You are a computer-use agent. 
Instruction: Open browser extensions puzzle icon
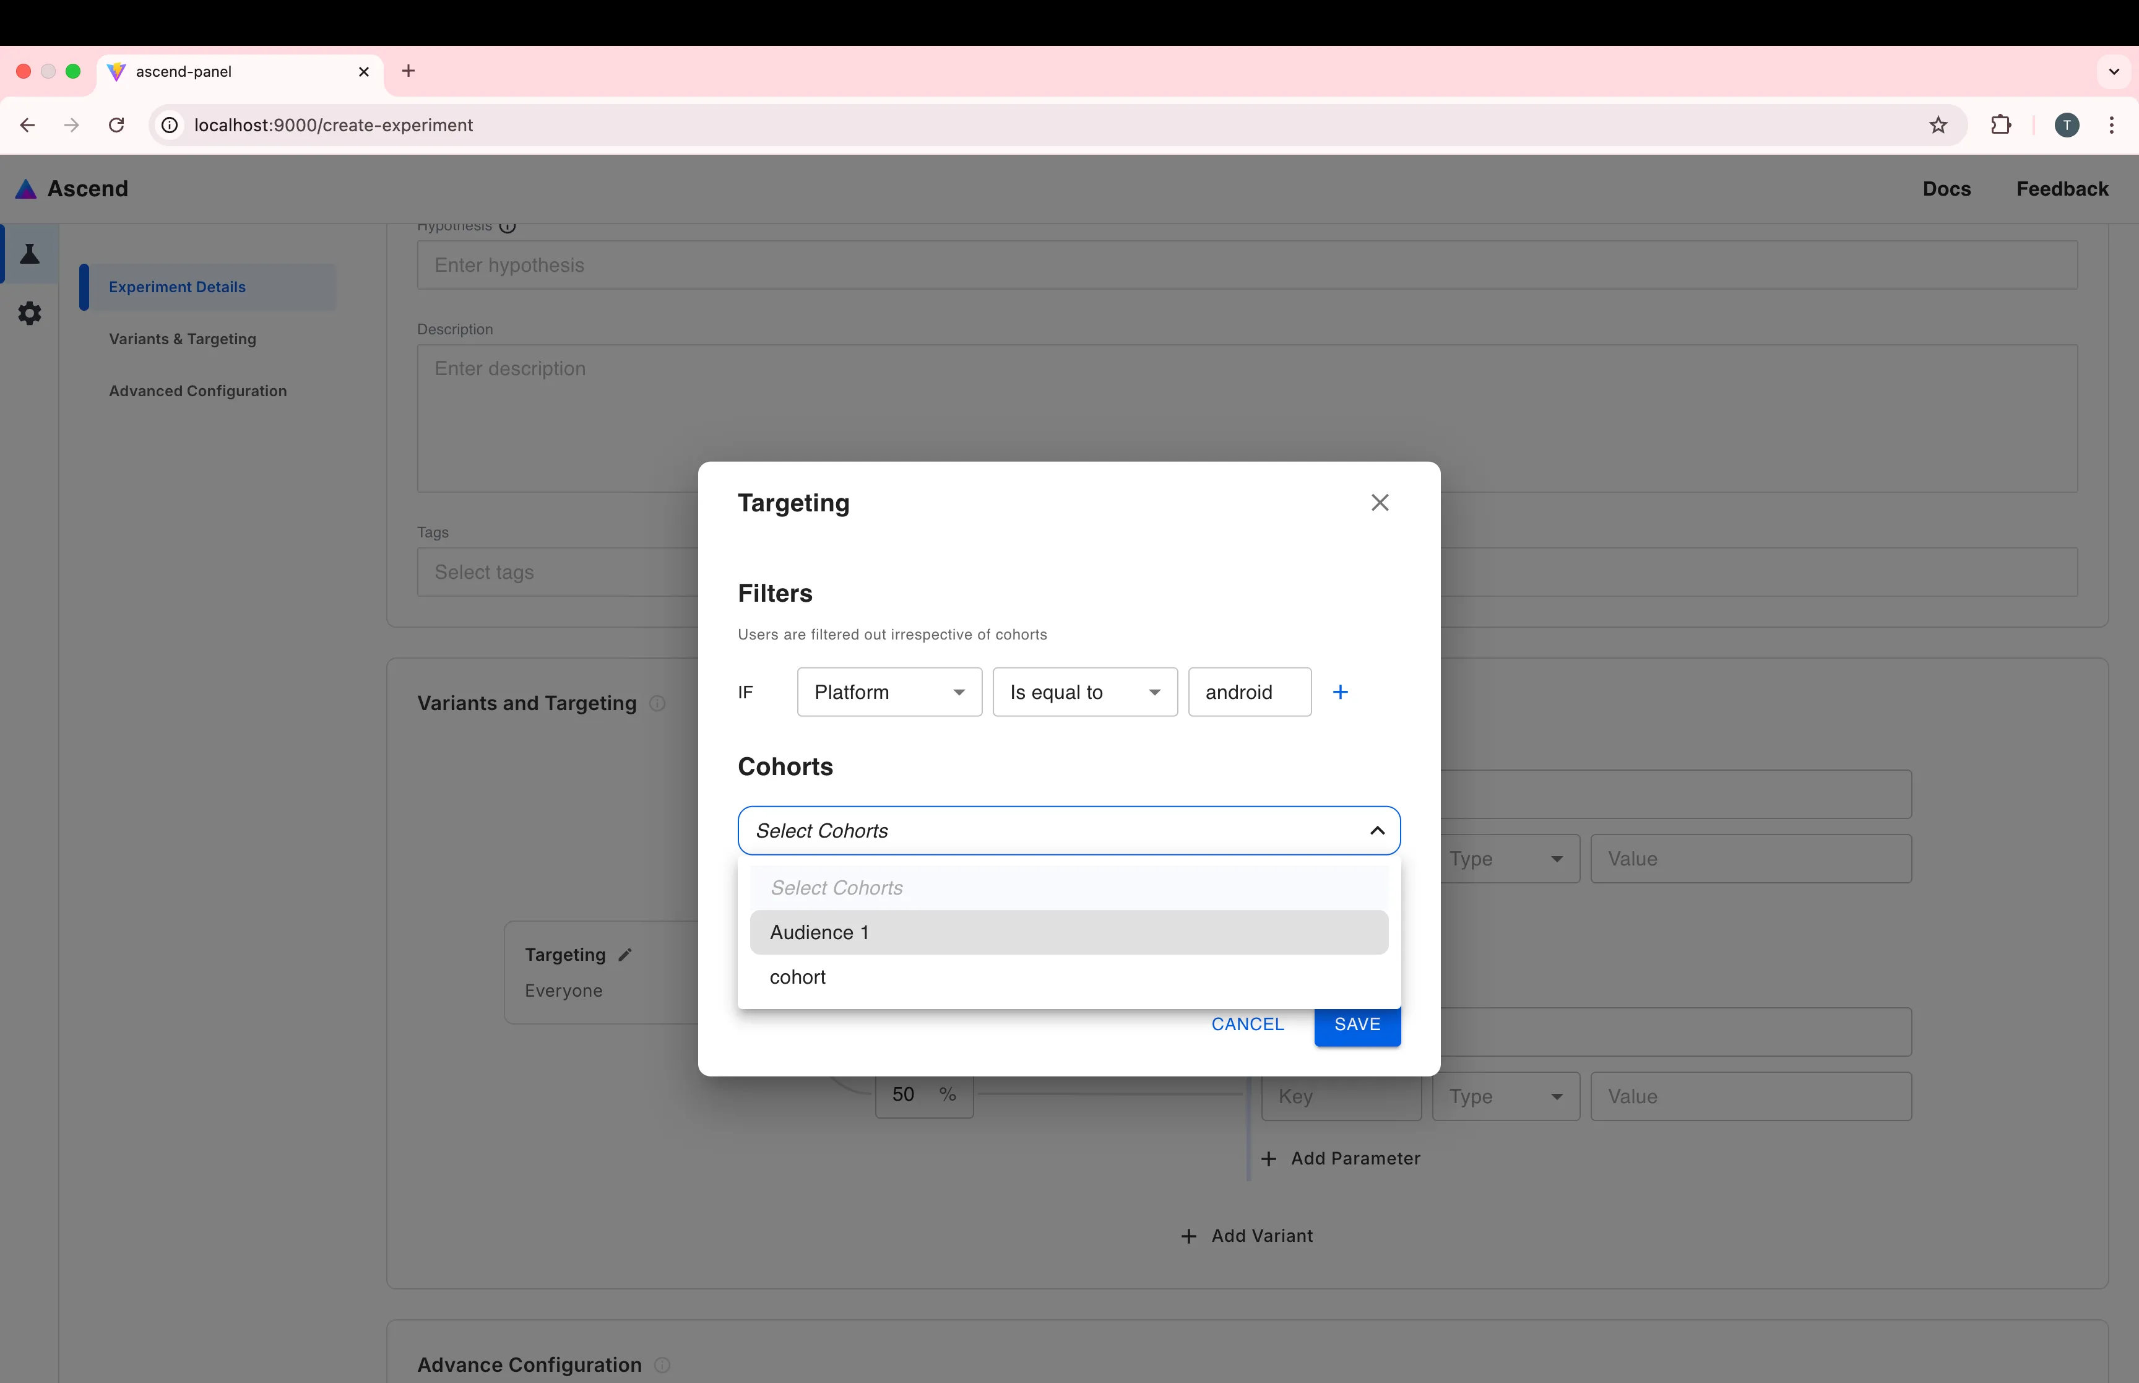coord(2001,125)
